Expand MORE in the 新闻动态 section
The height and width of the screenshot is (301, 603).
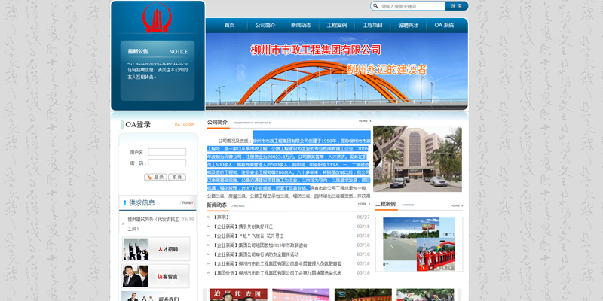tap(364, 204)
